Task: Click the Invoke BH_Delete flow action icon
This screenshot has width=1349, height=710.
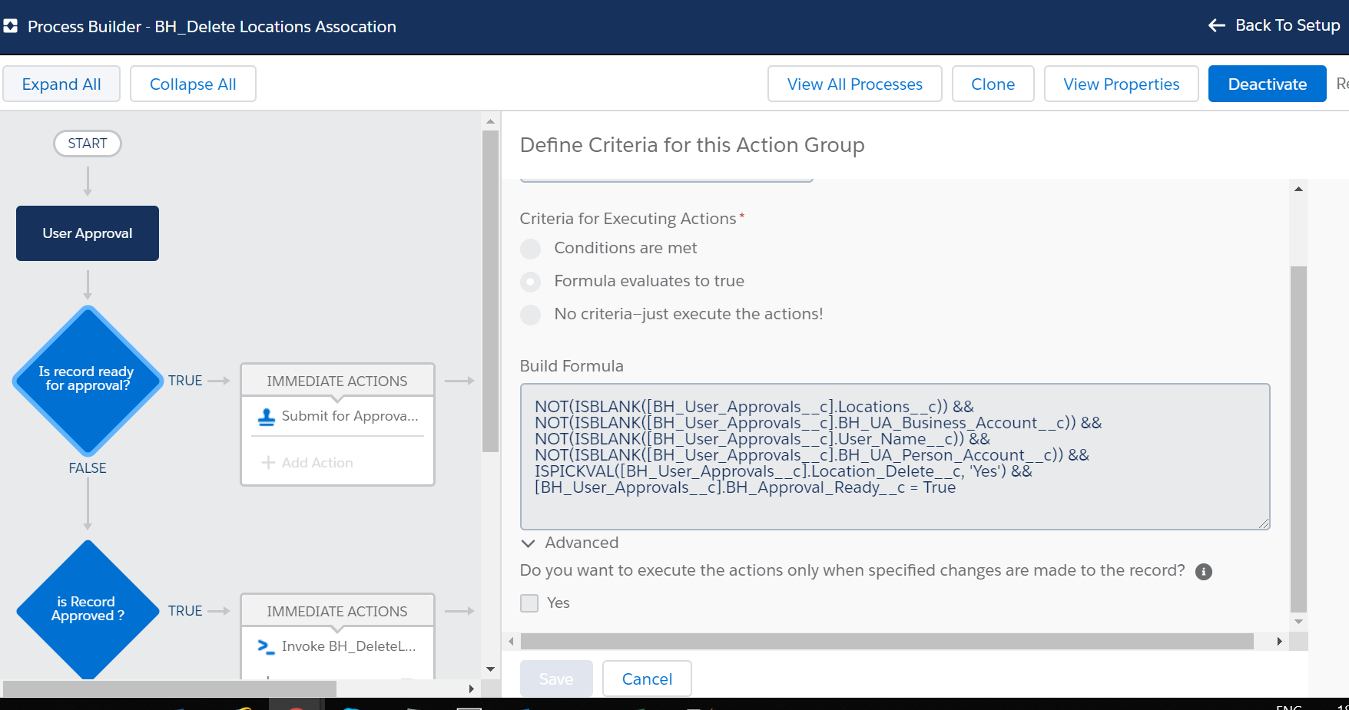Action: pos(266,646)
